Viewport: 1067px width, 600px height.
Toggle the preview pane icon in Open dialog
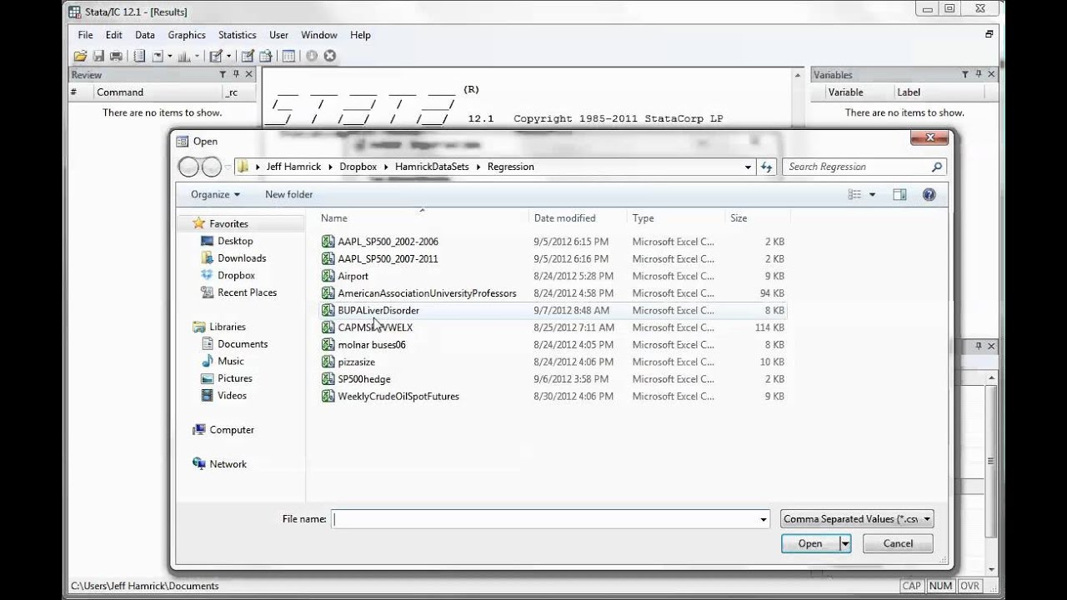pyautogui.click(x=899, y=194)
